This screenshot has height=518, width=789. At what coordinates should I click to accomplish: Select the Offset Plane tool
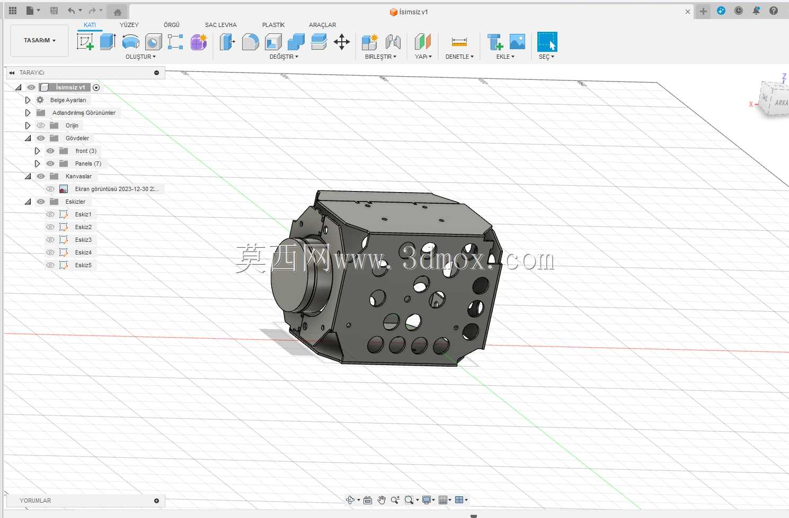click(423, 42)
